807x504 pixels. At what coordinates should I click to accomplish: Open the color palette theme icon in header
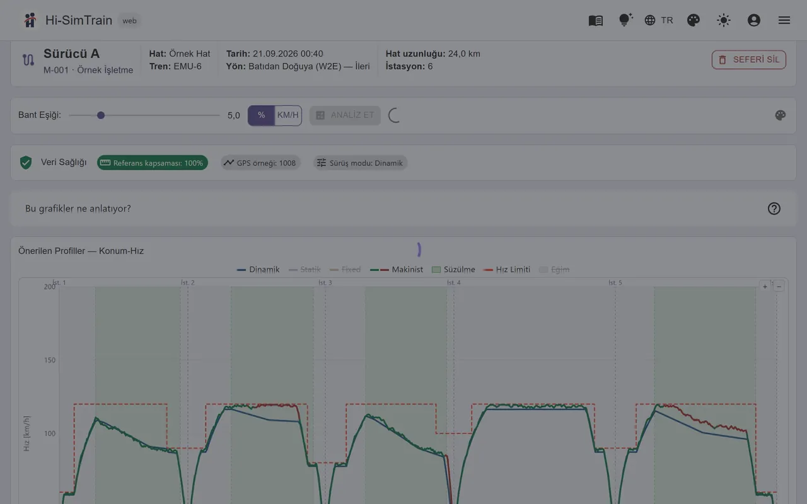pyautogui.click(x=694, y=20)
